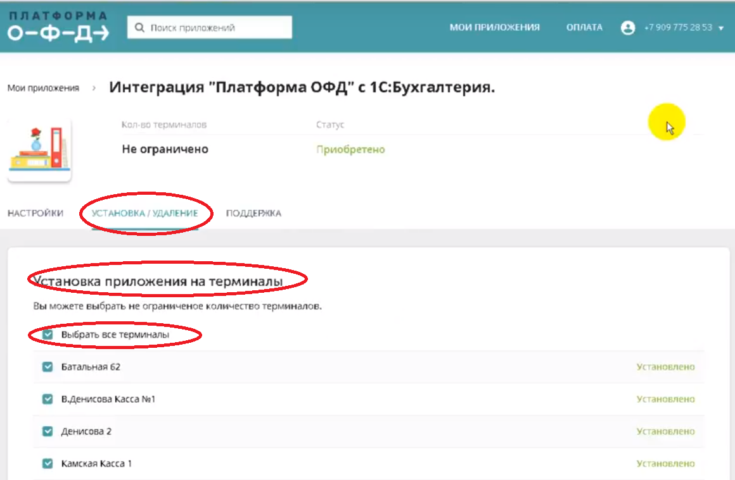
Task: Focus the Поиск приложений search field
Action: 210,28
